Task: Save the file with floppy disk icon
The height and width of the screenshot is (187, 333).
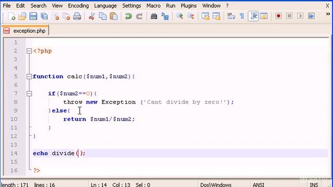Action: point(33,16)
